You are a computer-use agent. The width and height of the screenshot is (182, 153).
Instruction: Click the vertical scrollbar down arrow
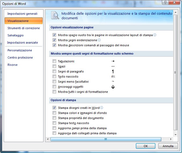coord(176,135)
